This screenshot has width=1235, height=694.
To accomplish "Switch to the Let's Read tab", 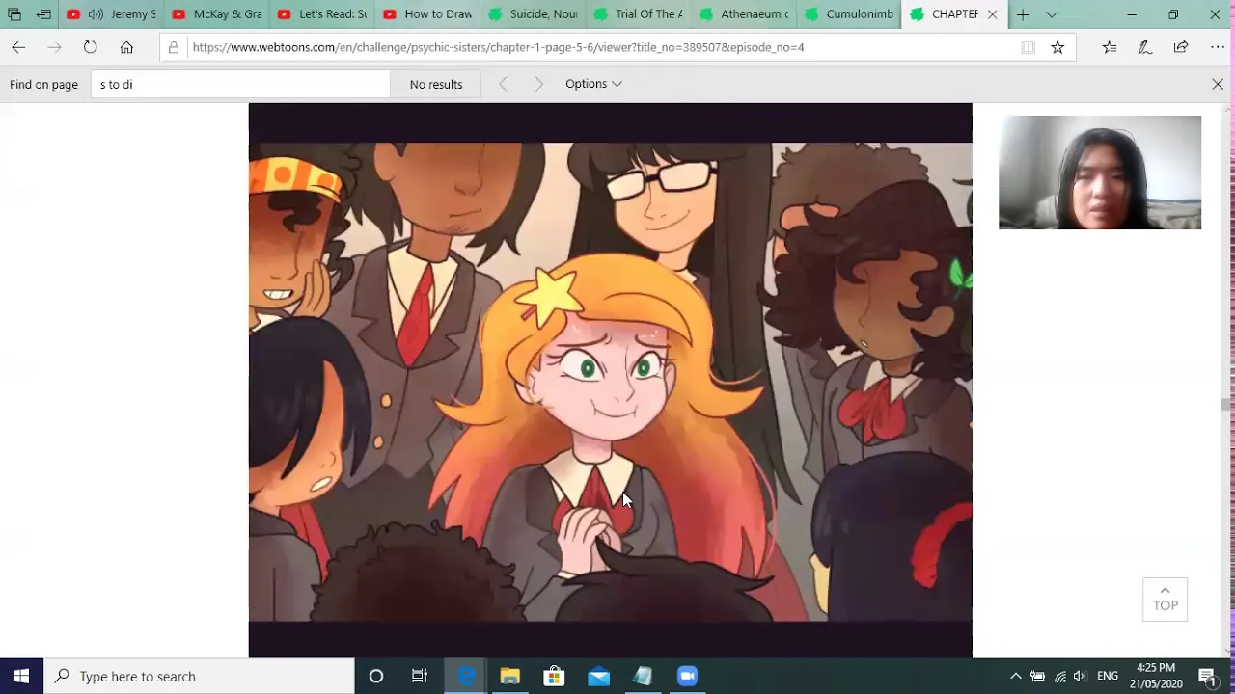I will (x=321, y=14).
